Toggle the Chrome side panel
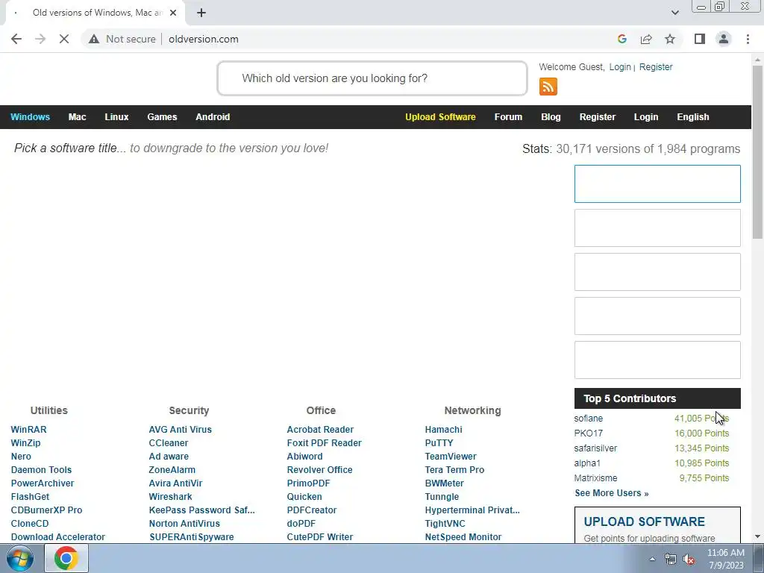 (700, 39)
